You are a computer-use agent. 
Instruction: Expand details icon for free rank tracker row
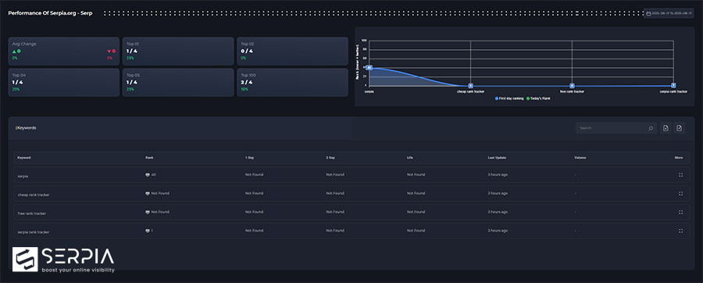coord(680,212)
